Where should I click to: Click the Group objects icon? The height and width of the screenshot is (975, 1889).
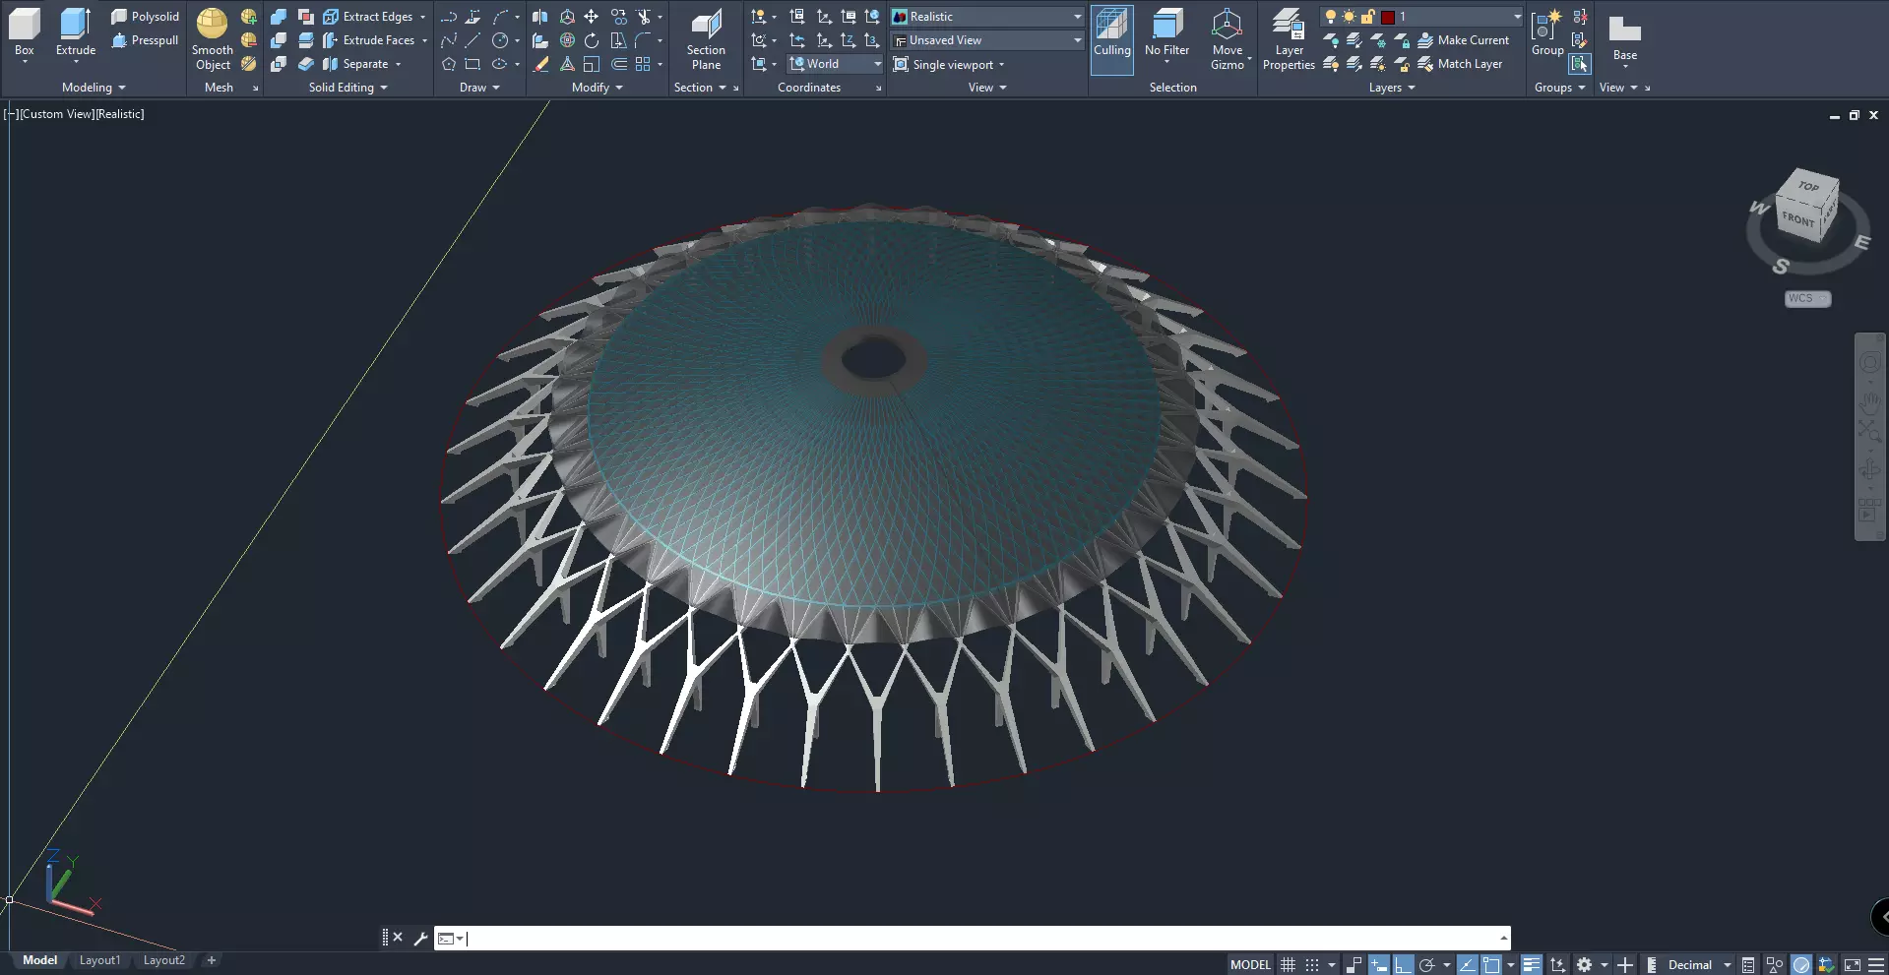(x=1547, y=32)
